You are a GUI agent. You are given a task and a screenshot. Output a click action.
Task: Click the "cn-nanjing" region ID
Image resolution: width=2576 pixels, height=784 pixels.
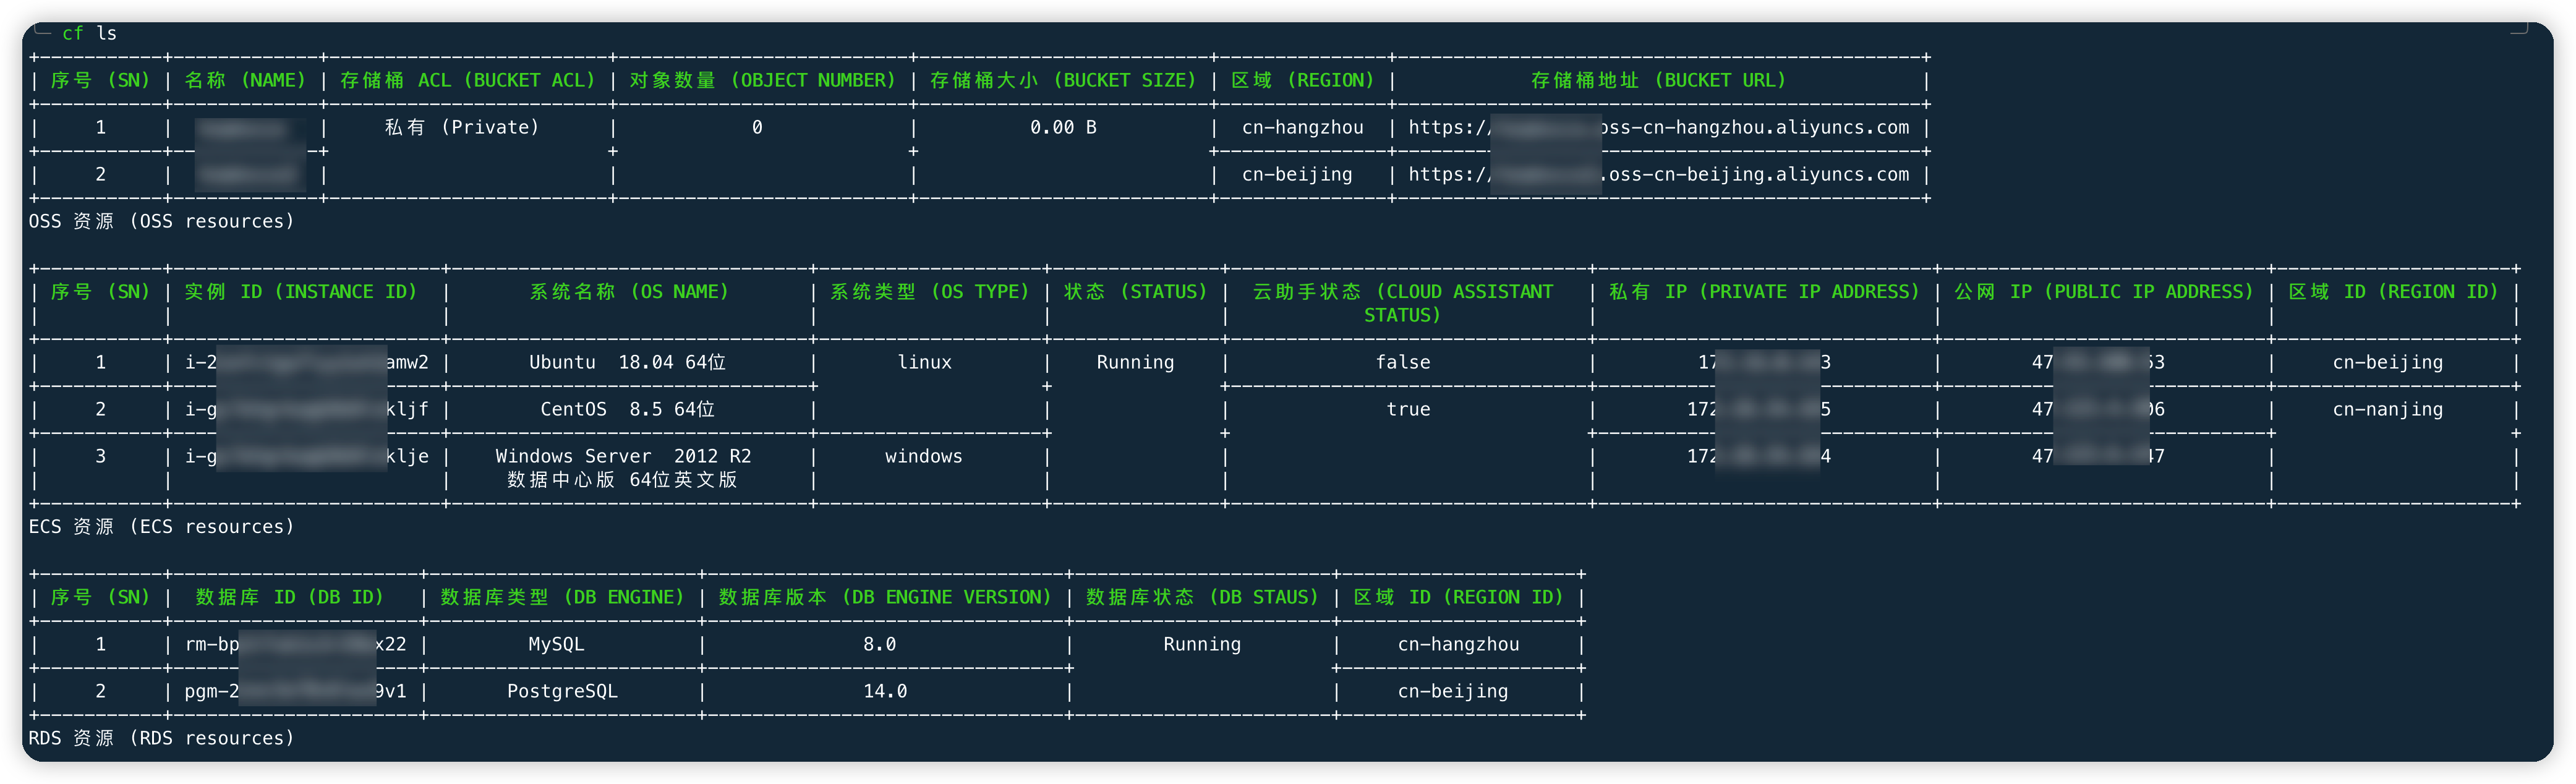[x=2387, y=409]
